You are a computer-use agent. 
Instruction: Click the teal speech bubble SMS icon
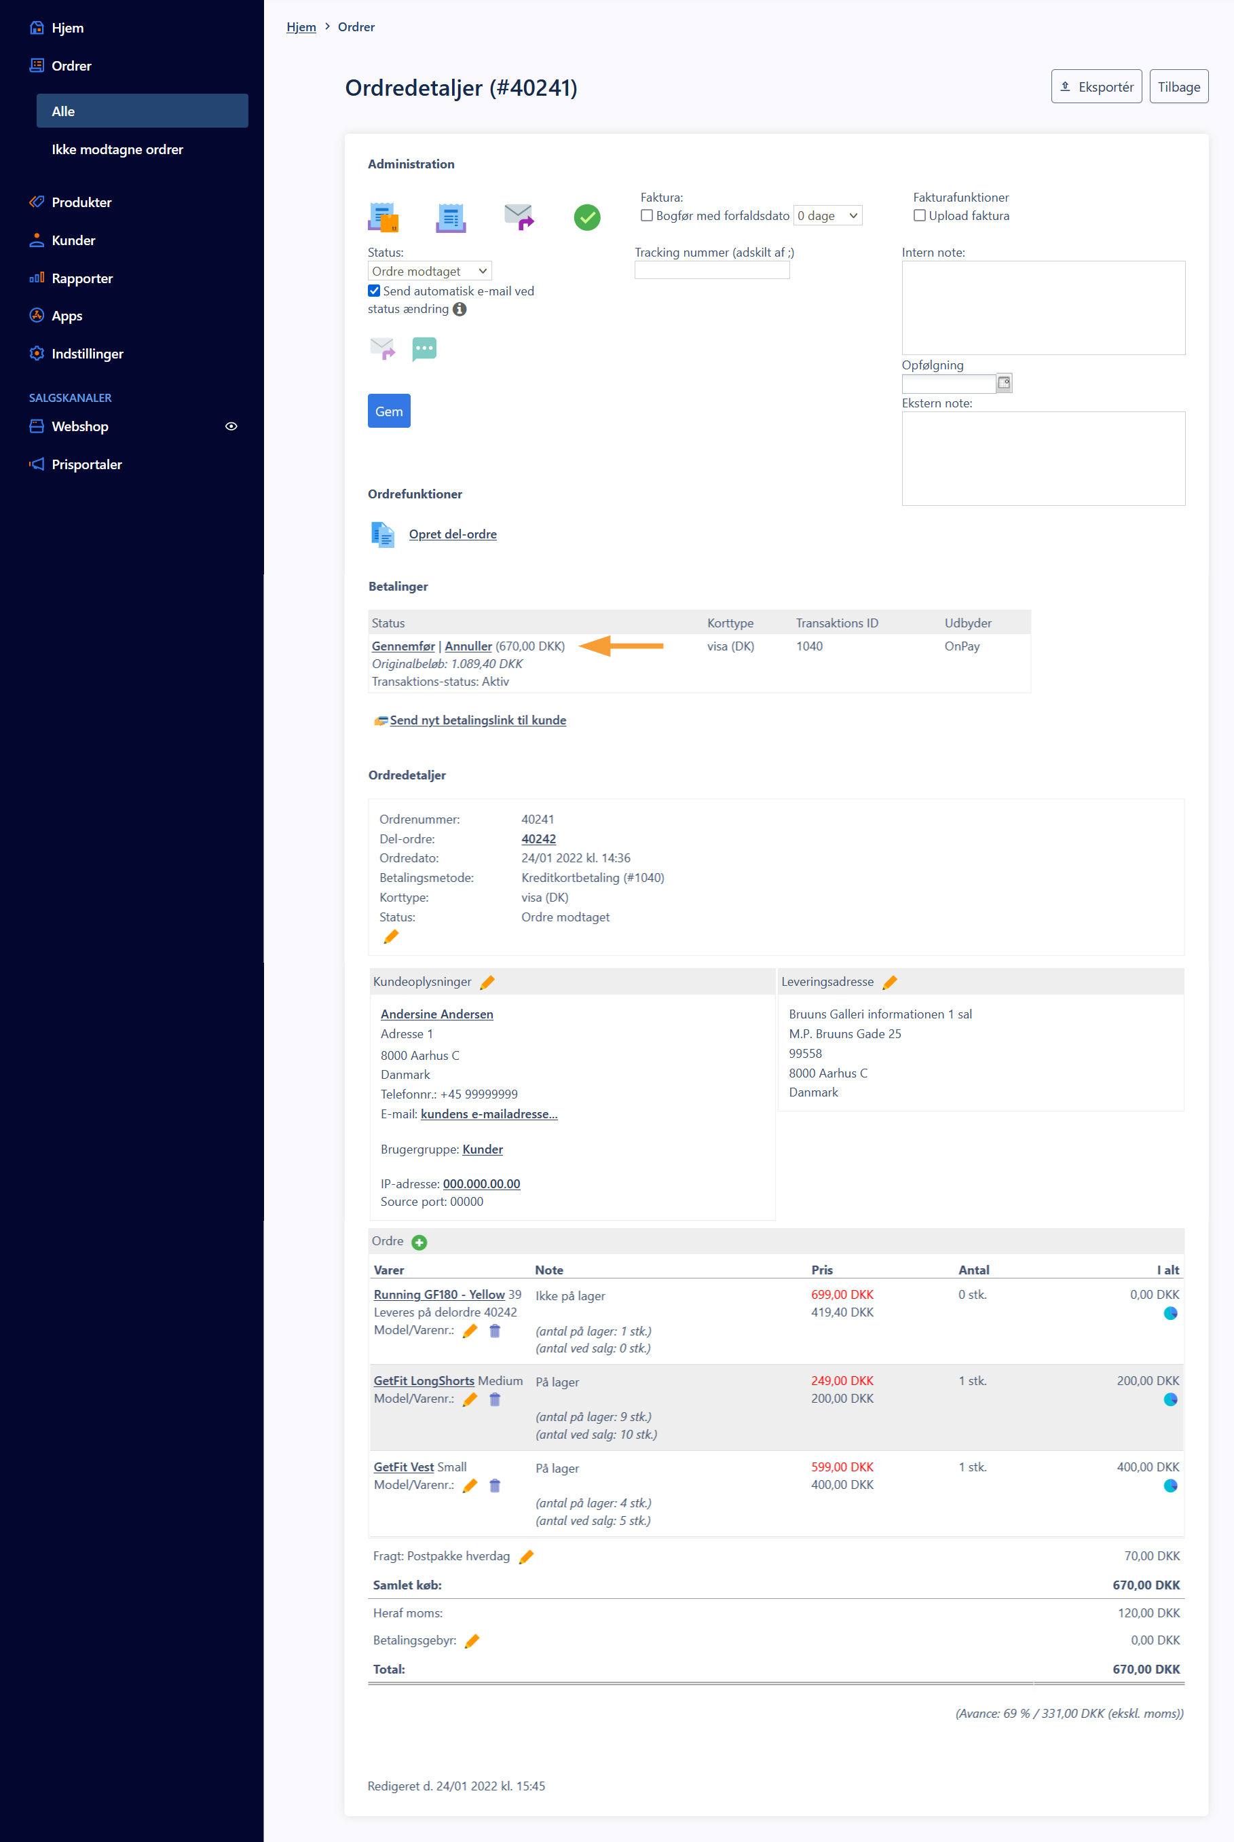(x=424, y=348)
